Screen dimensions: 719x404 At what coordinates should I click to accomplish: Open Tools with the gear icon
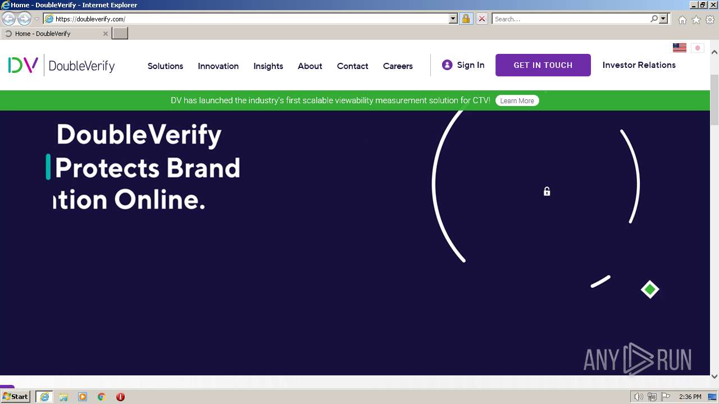tap(710, 20)
